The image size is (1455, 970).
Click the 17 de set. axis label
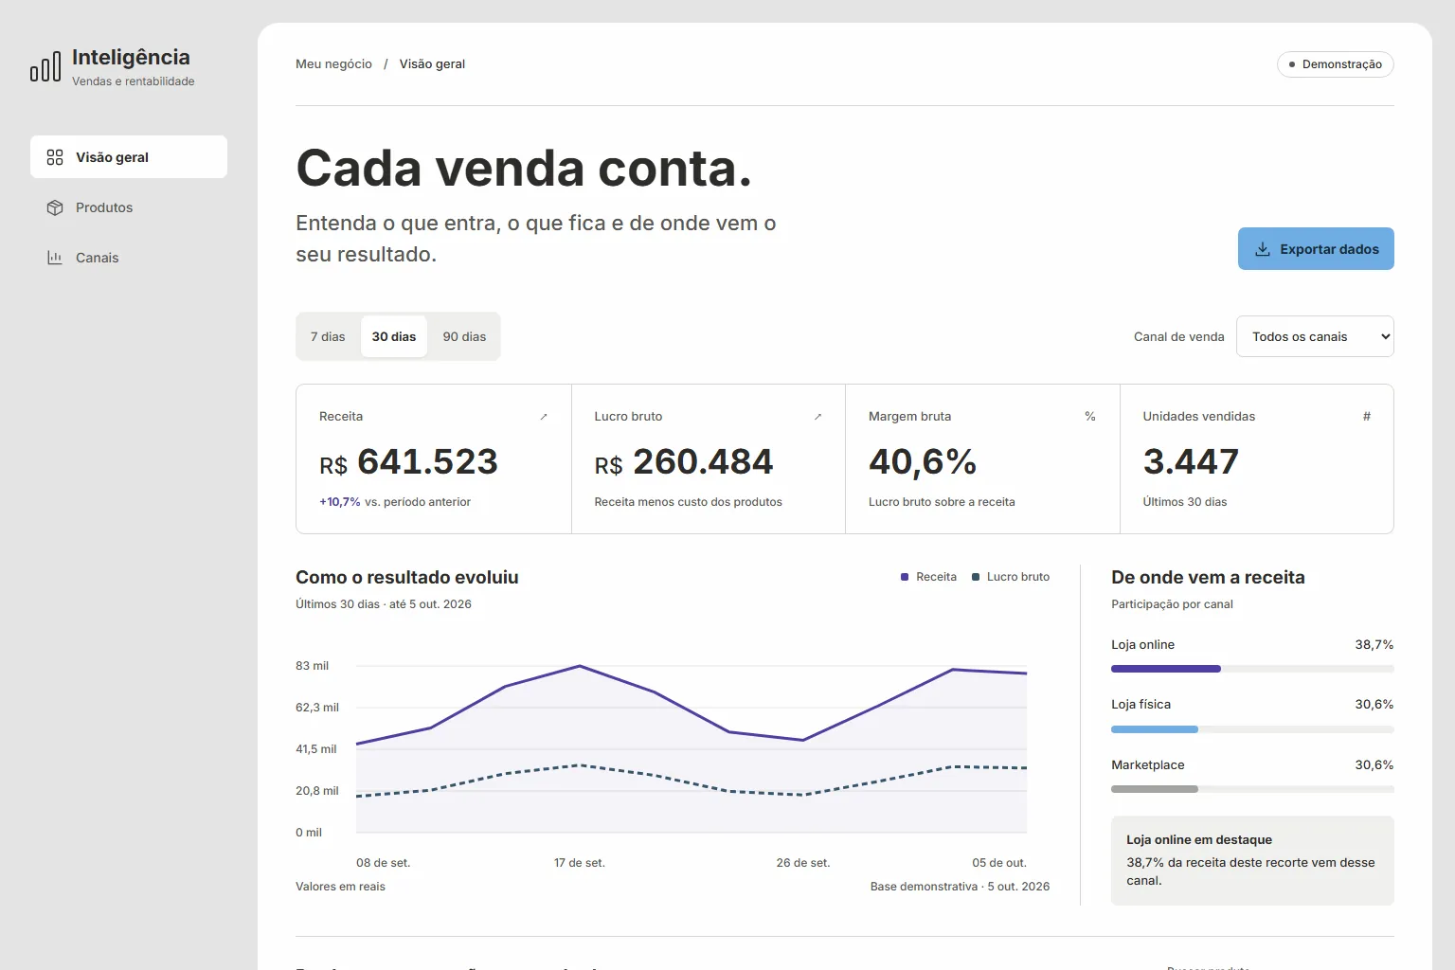(x=580, y=863)
